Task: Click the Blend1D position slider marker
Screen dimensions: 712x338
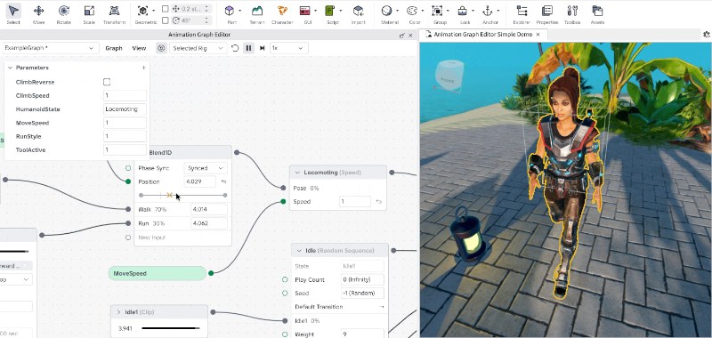Action: pyautogui.click(x=169, y=195)
